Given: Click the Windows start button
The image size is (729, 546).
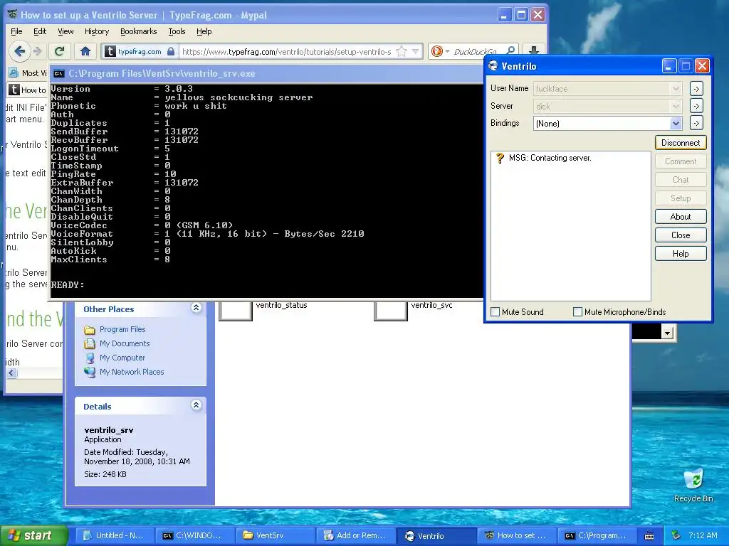Looking at the screenshot, I should 33,535.
